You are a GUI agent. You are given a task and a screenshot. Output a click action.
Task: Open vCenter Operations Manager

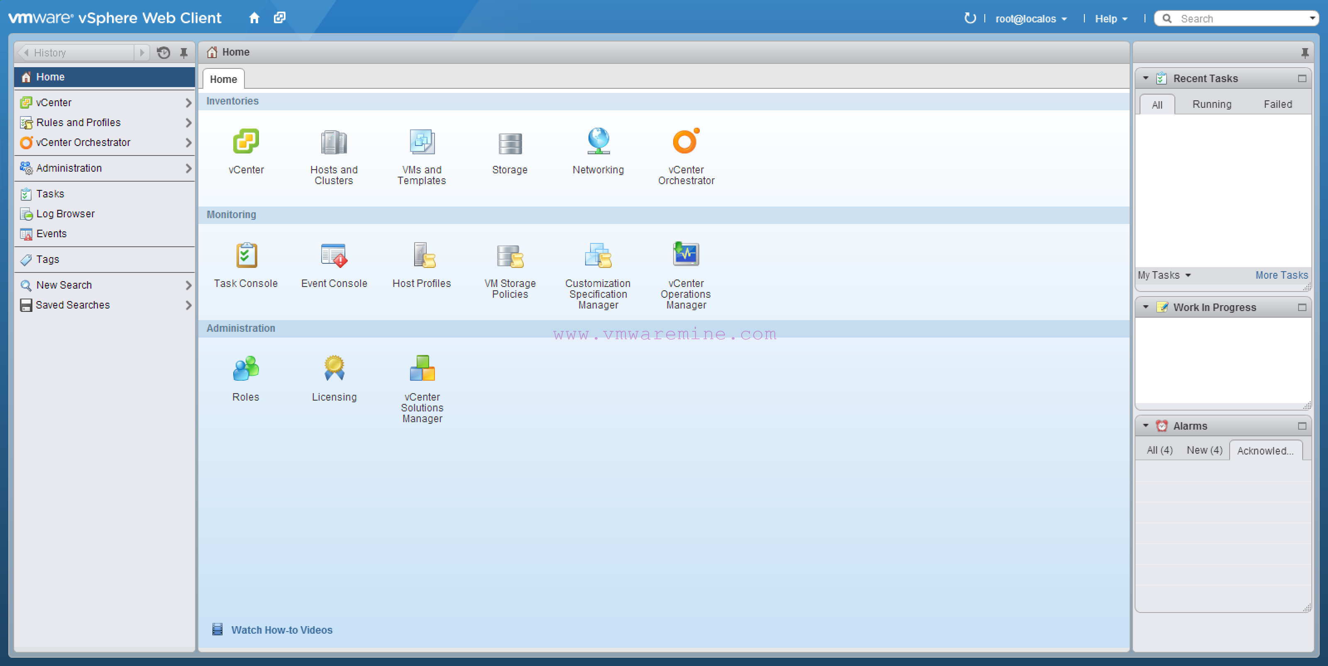[686, 253]
